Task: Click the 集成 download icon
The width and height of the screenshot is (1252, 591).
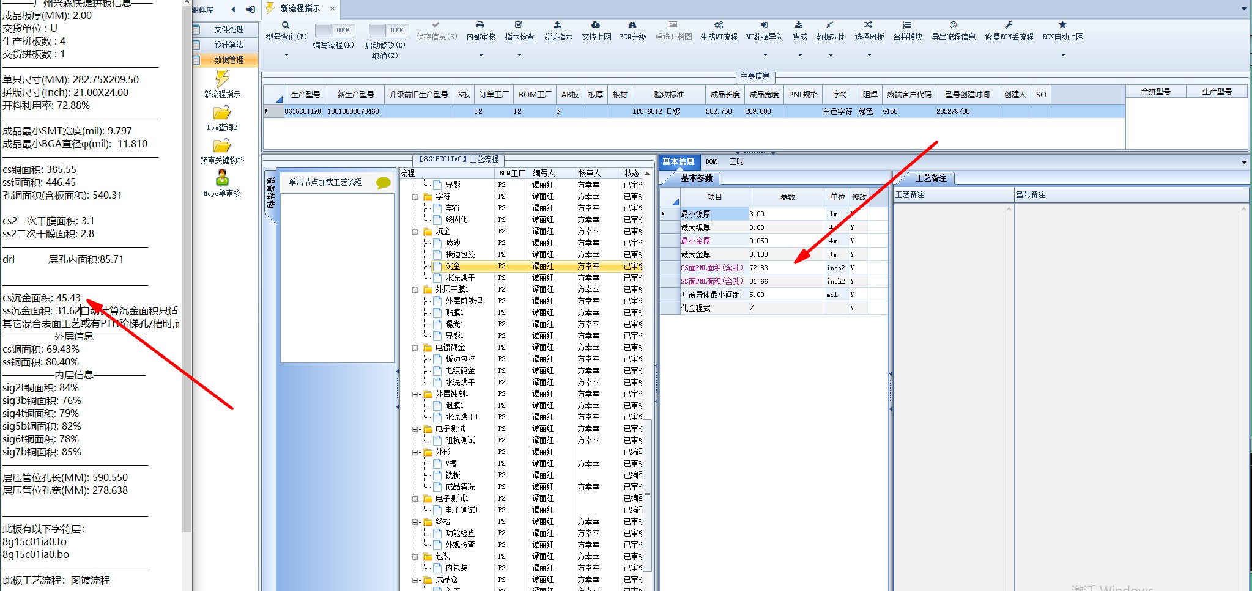Action: (x=799, y=25)
